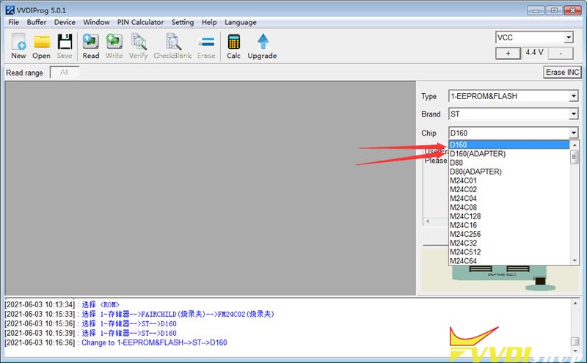Select D80(ADAPTER) in chip list
The height and width of the screenshot is (363, 587).
[509, 172]
